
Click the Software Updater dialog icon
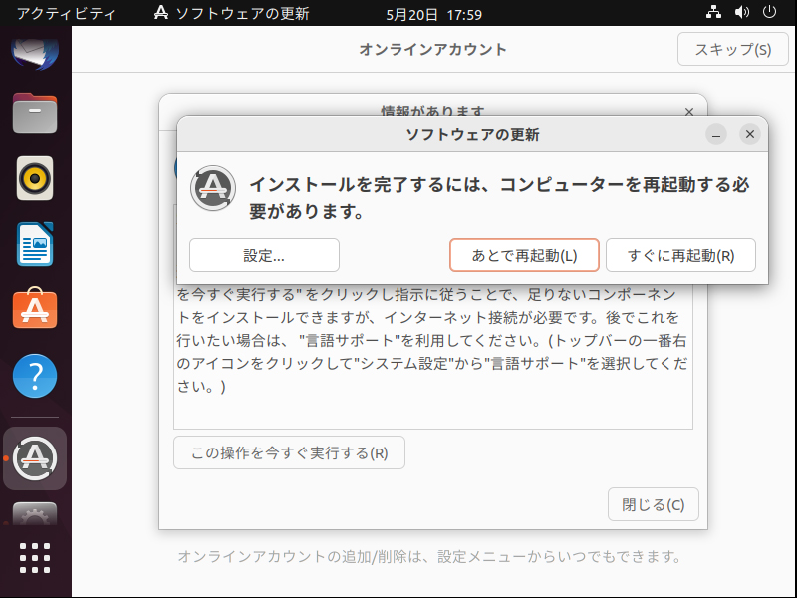[213, 188]
